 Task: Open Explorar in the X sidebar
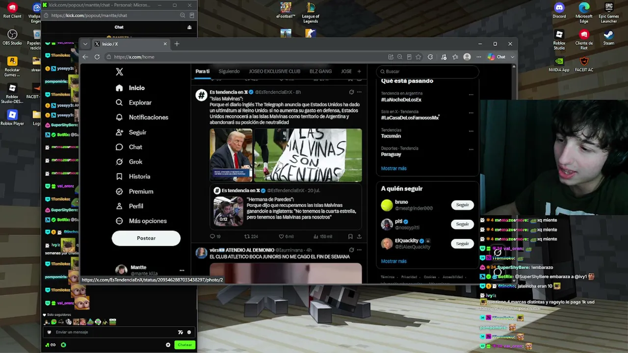pos(134,102)
